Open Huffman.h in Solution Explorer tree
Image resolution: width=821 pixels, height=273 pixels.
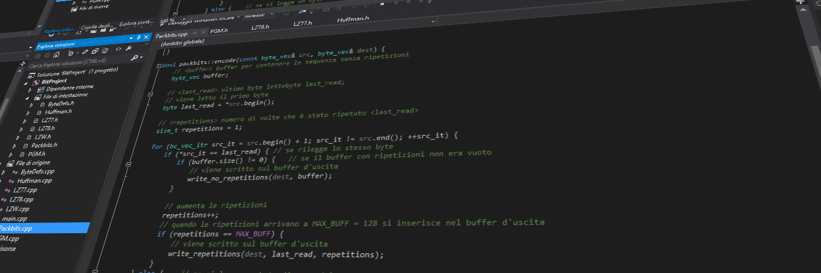pyautogui.click(x=58, y=111)
